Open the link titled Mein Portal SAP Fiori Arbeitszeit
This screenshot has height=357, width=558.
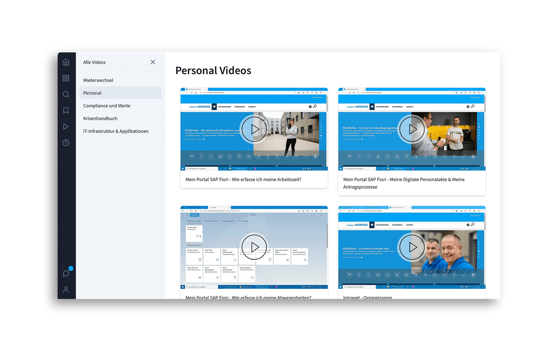point(243,179)
